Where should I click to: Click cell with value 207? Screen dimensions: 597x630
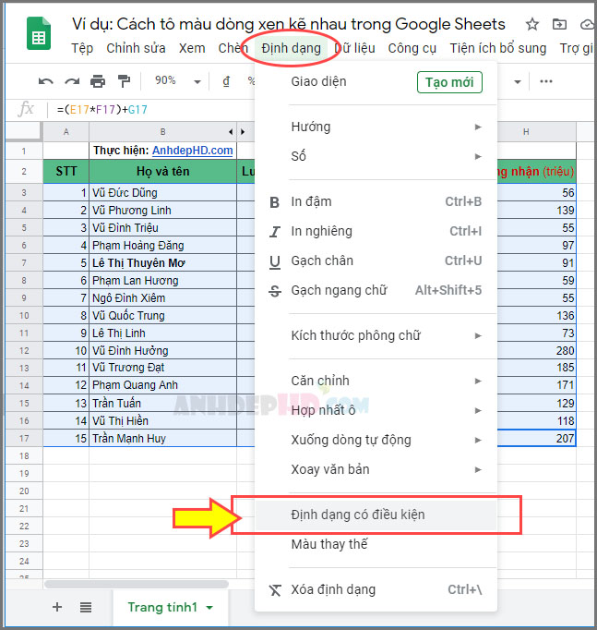[536, 438]
